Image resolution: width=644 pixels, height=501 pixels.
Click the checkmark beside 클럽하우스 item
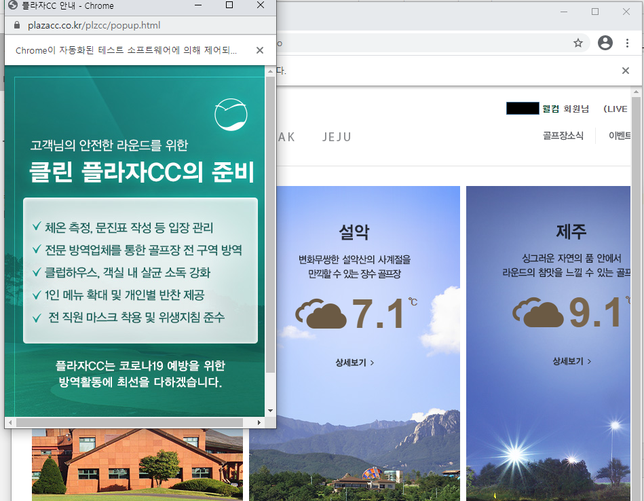(x=37, y=272)
